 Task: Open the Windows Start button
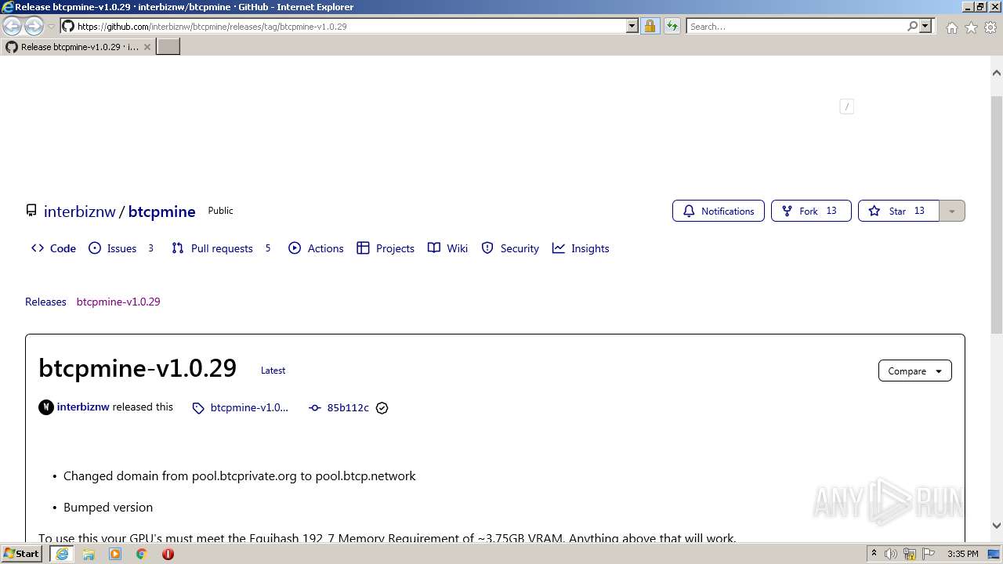click(22, 554)
